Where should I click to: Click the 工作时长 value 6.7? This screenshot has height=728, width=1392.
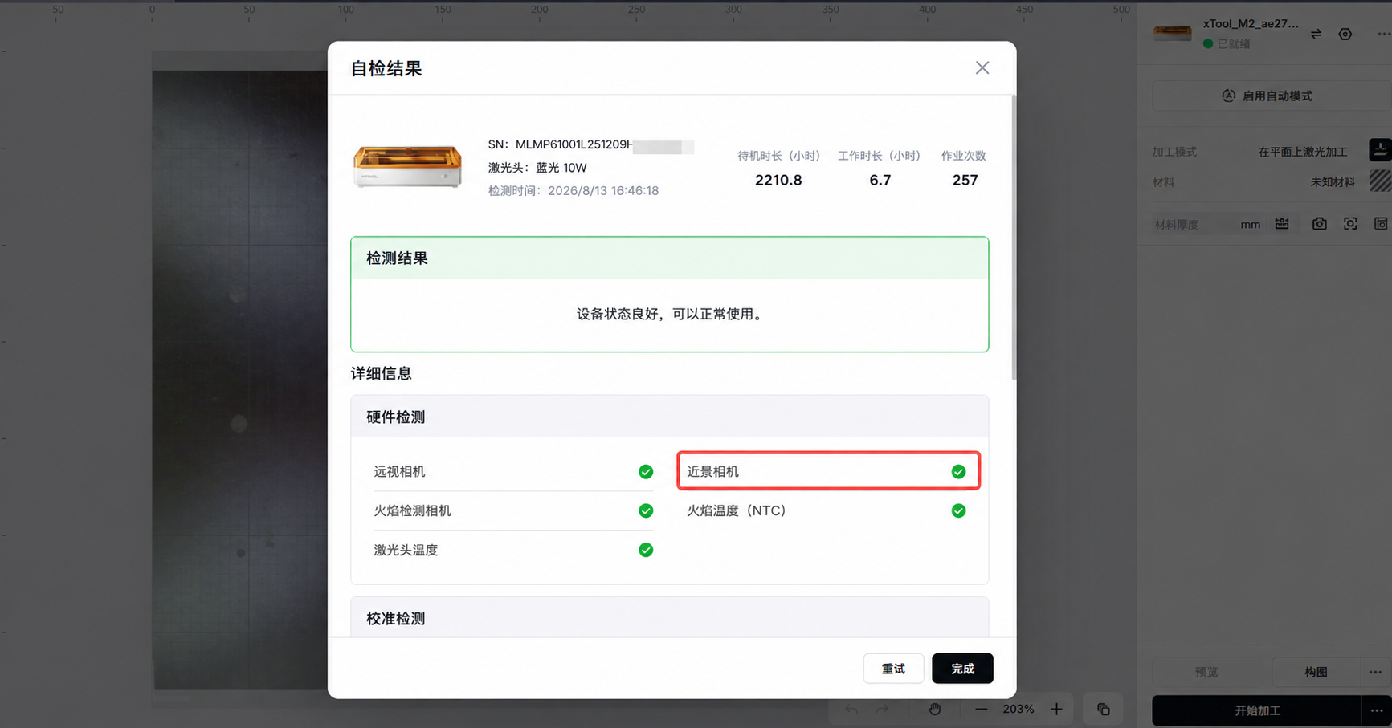[x=880, y=181]
